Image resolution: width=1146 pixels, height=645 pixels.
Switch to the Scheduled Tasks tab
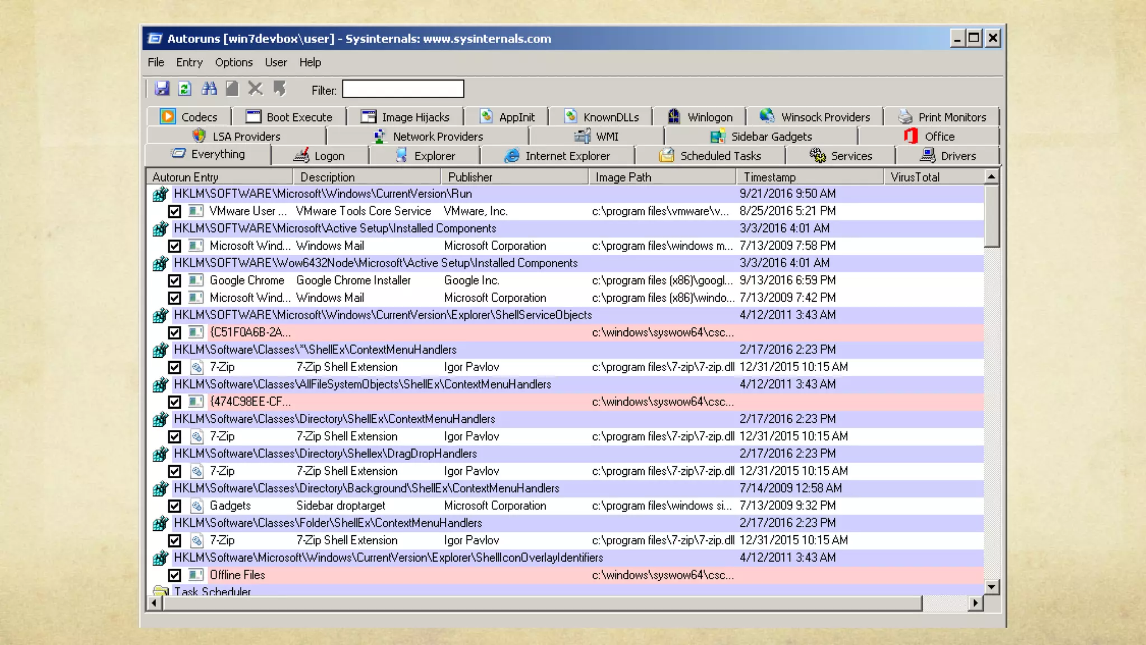click(710, 156)
